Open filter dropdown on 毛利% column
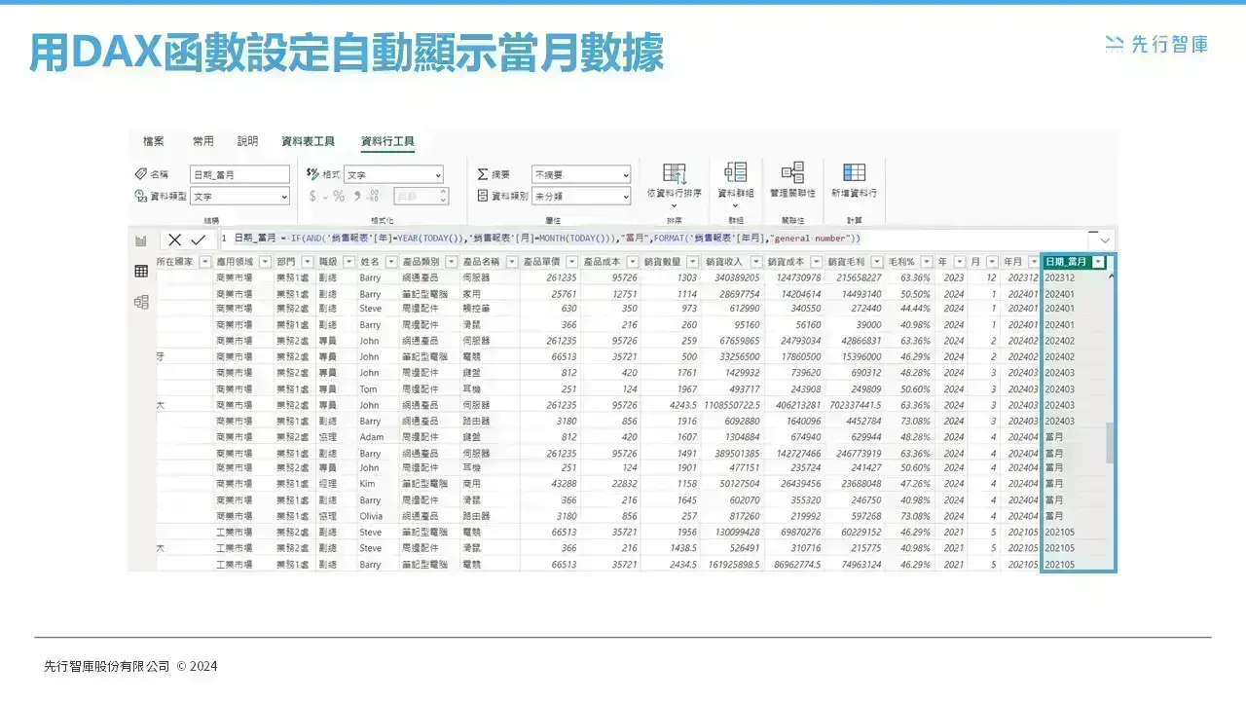Image resolution: width=1246 pixels, height=701 pixels. (x=927, y=262)
